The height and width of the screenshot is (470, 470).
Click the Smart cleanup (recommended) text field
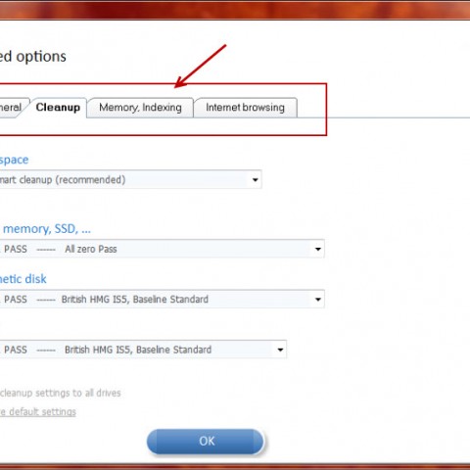click(130, 179)
